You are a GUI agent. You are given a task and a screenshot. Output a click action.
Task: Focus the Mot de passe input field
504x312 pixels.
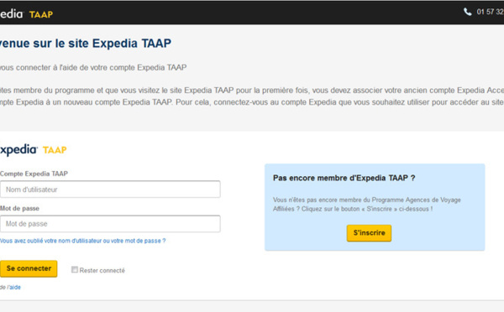tap(110, 224)
